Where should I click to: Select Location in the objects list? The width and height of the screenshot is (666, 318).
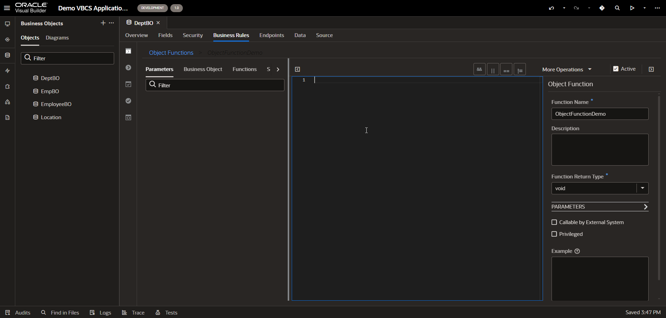pyautogui.click(x=51, y=117)
